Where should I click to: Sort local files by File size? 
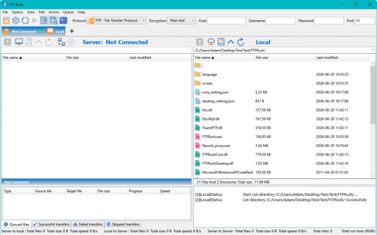point(285,58)
